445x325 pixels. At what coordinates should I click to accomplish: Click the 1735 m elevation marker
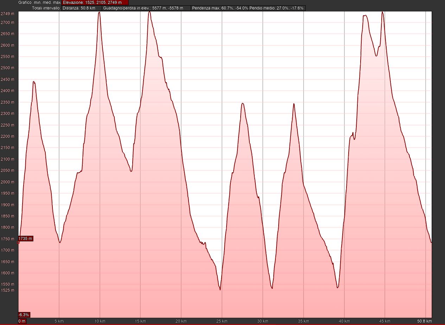pos(25,239)
